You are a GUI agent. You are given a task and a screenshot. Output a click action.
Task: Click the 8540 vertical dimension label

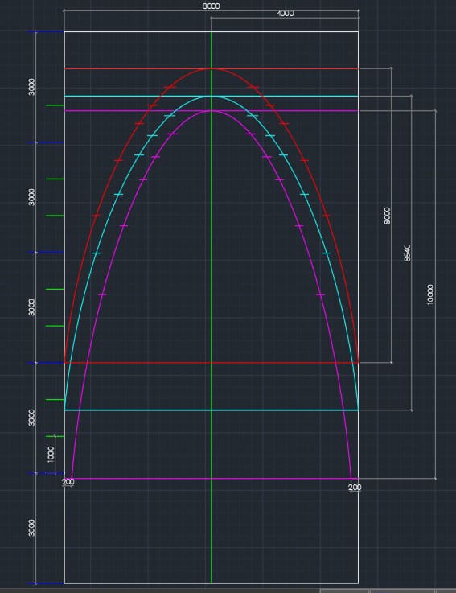coord(407,253)
